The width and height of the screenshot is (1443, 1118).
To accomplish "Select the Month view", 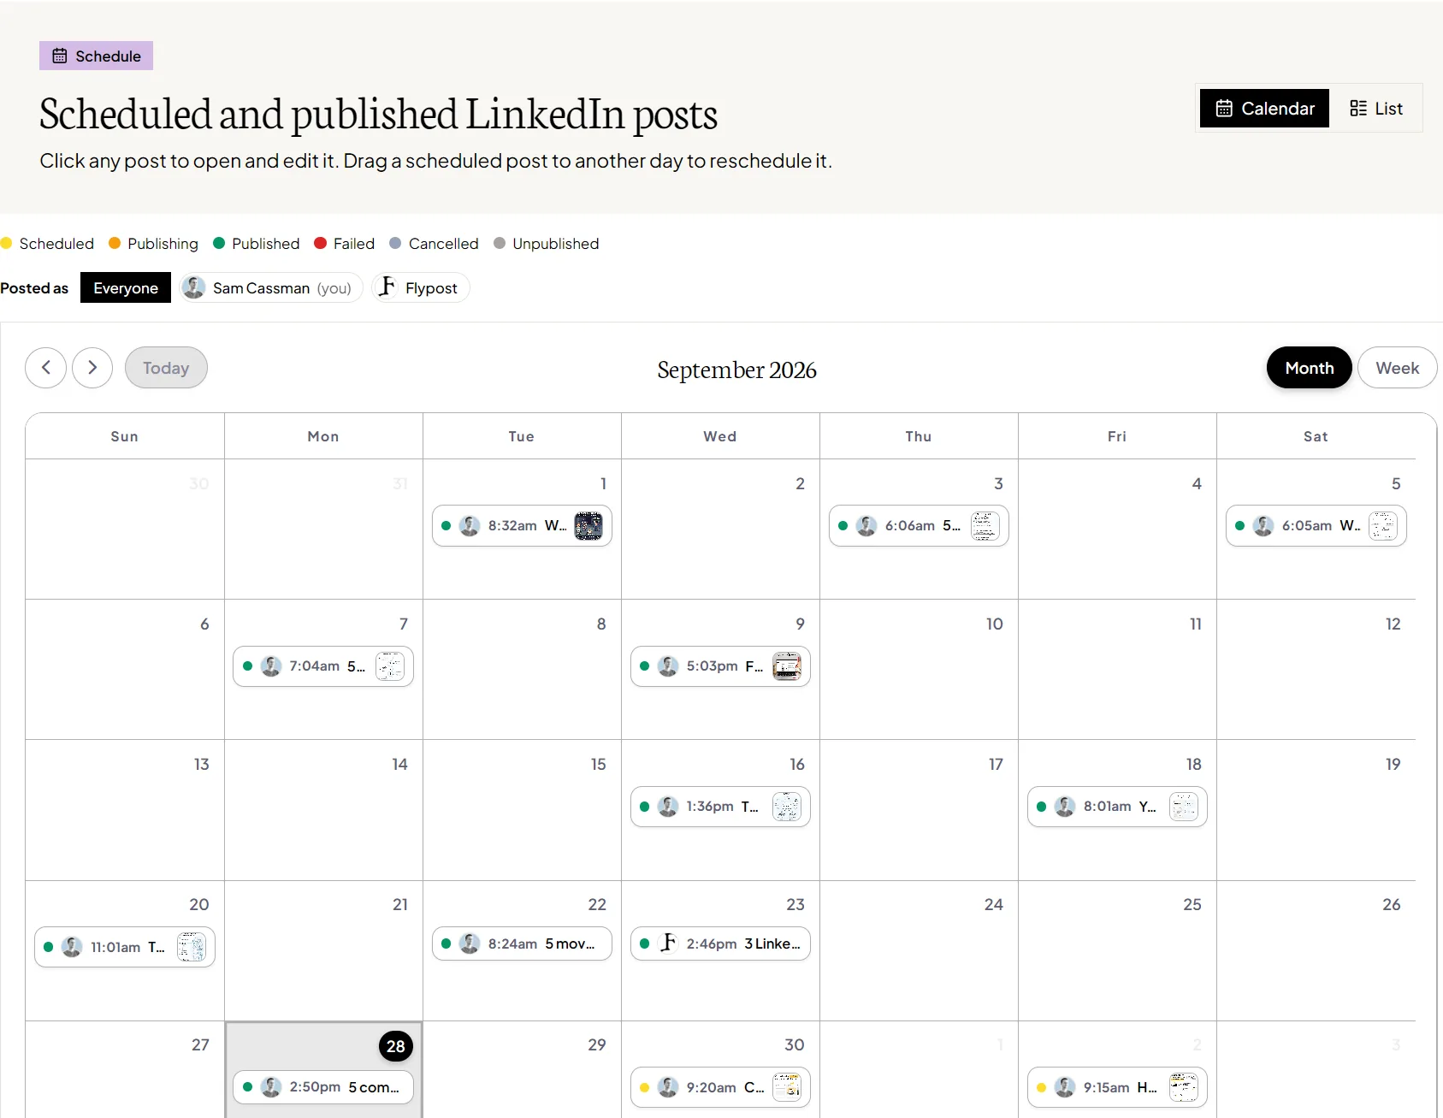I will pos(1309,368).
